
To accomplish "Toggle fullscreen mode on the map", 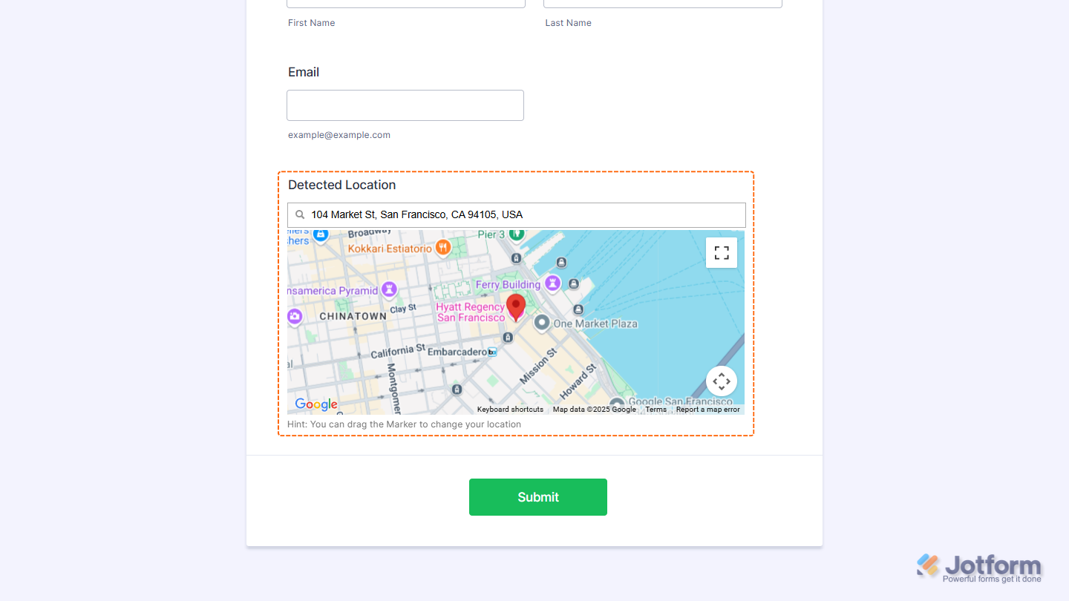I will click(x=721, y=252).
